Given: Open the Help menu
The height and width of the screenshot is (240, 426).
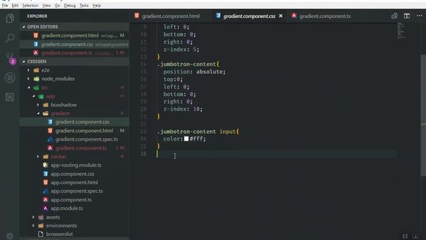Looking at the screenshot, I should (x=97, y=5).
